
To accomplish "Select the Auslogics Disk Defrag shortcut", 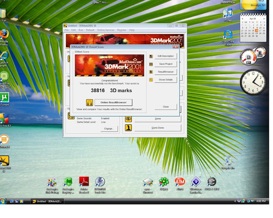I will (x=52, y=186).
